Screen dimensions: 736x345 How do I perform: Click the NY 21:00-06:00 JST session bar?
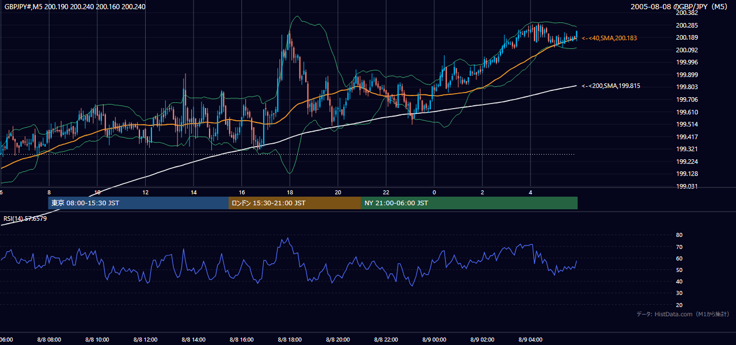469,203
